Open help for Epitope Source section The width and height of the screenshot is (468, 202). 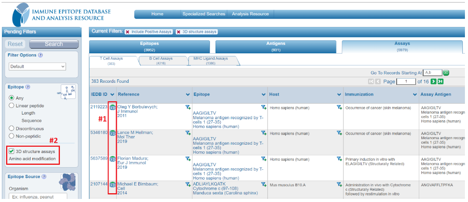(44, 176)
